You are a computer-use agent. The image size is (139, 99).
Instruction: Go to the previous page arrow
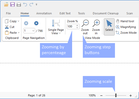tap(26, 23)
